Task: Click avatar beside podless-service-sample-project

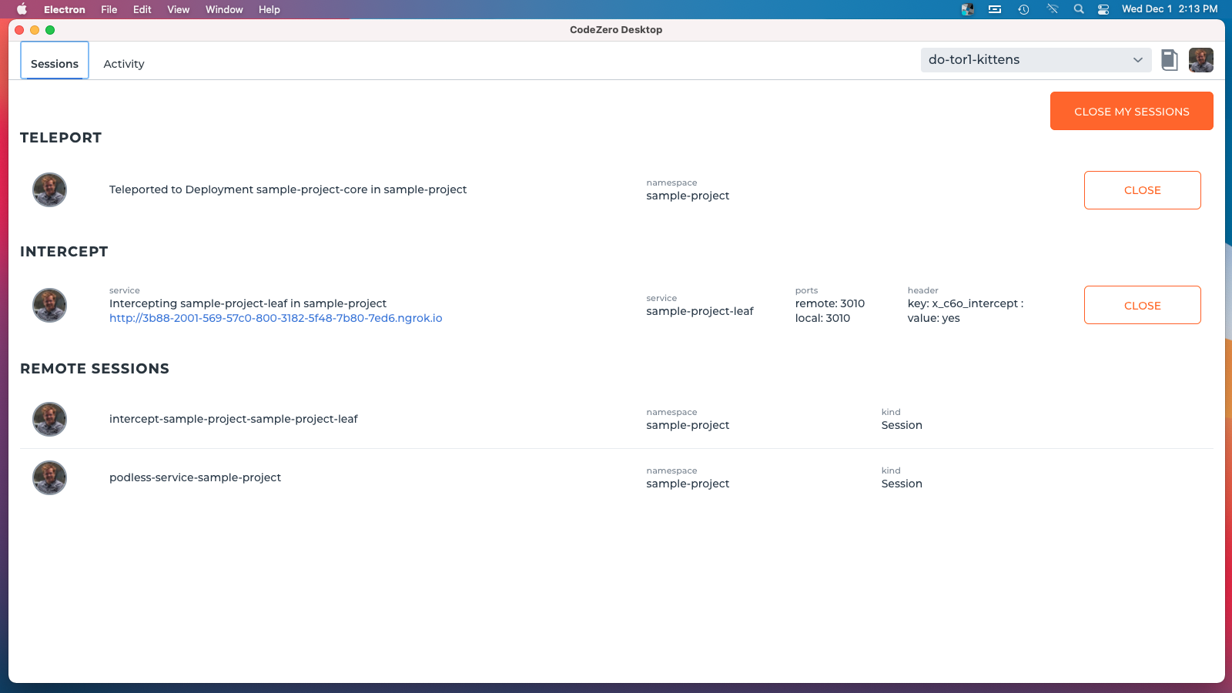Action: [x=49, y=478]
